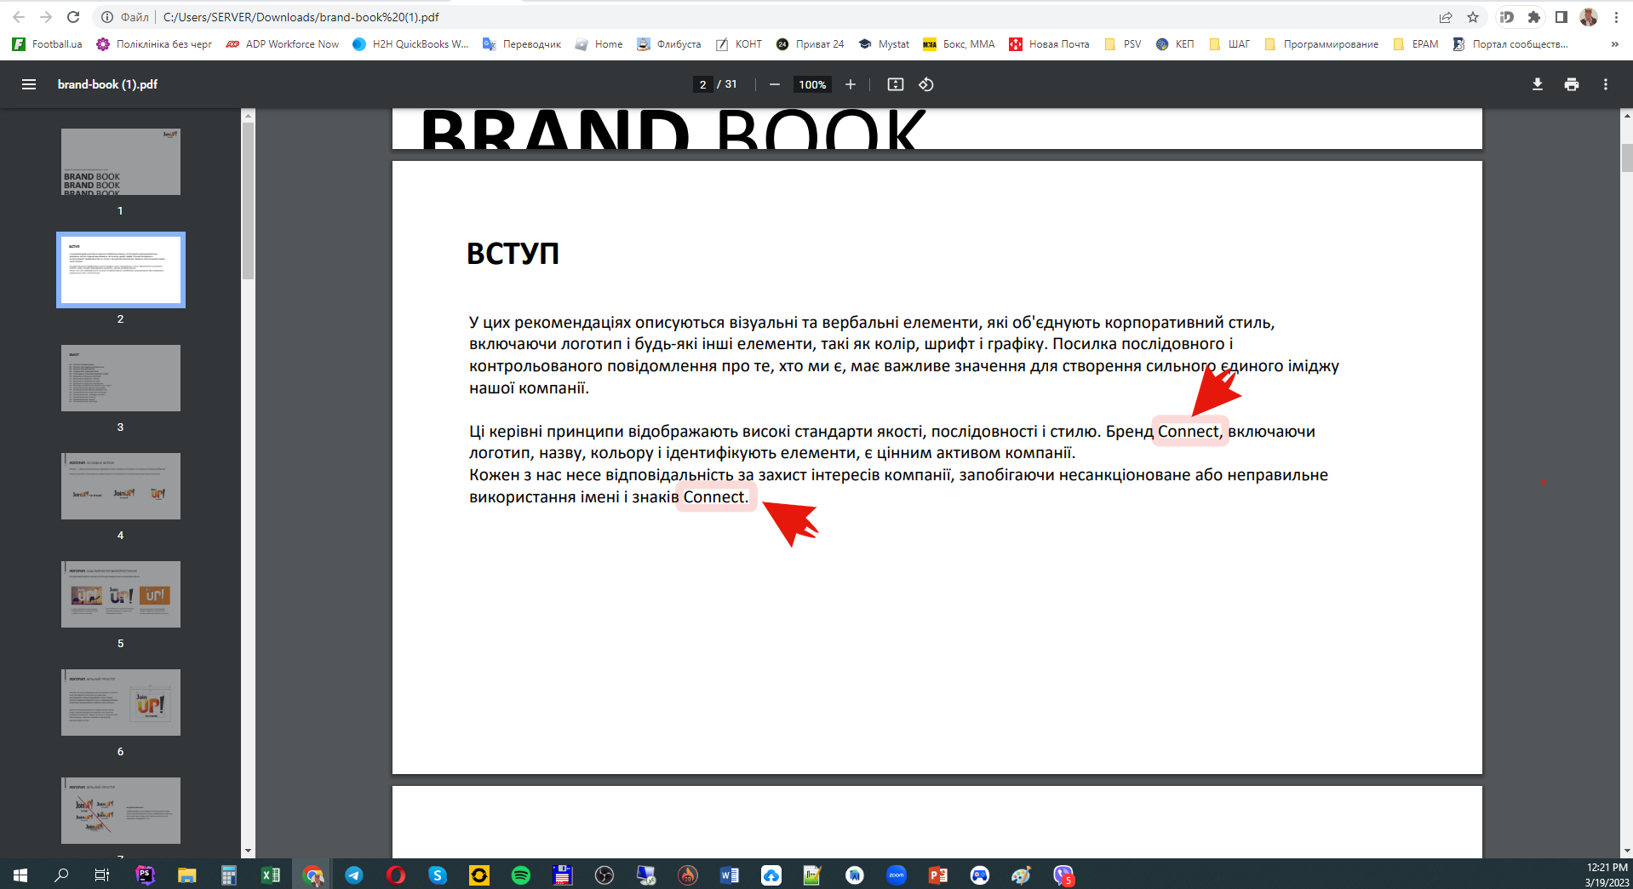Open the taskbar clock and date
1633x889 pixels.
click(x=1606, y=875)
